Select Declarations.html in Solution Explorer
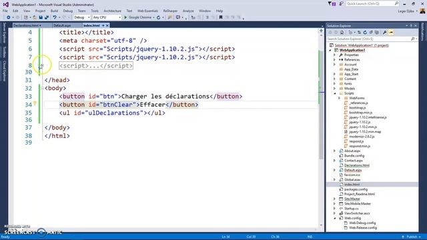 point(357,165)
